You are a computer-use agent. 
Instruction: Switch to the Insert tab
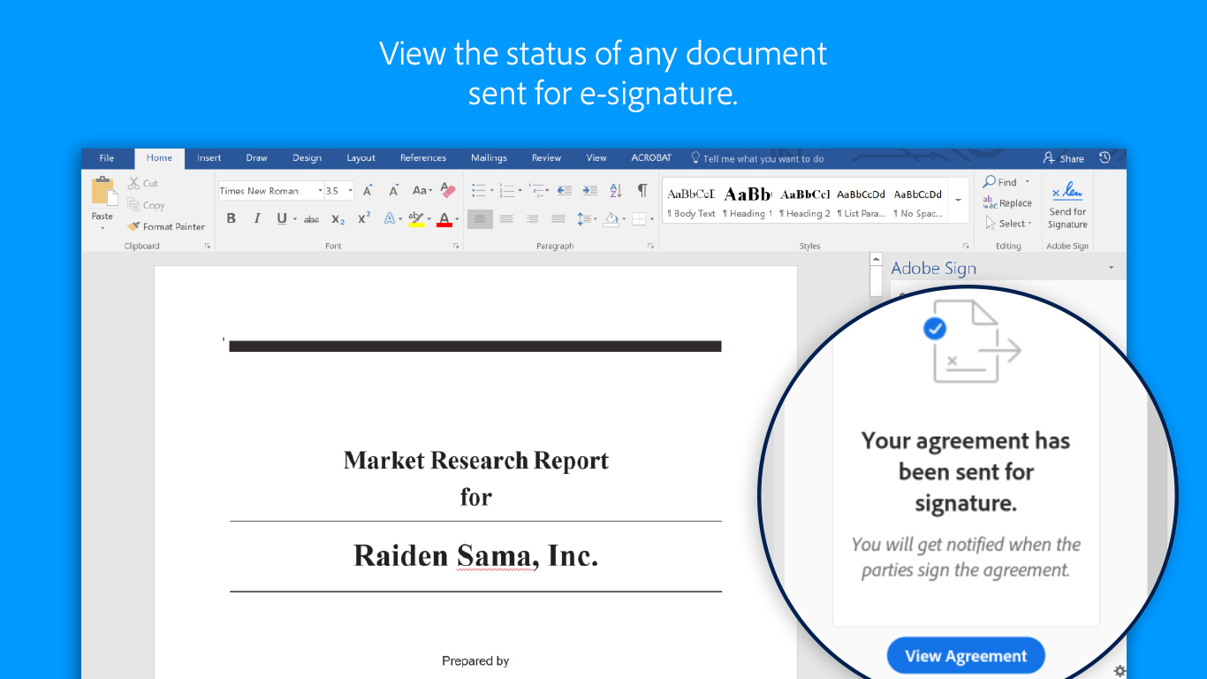coord(209,158)
